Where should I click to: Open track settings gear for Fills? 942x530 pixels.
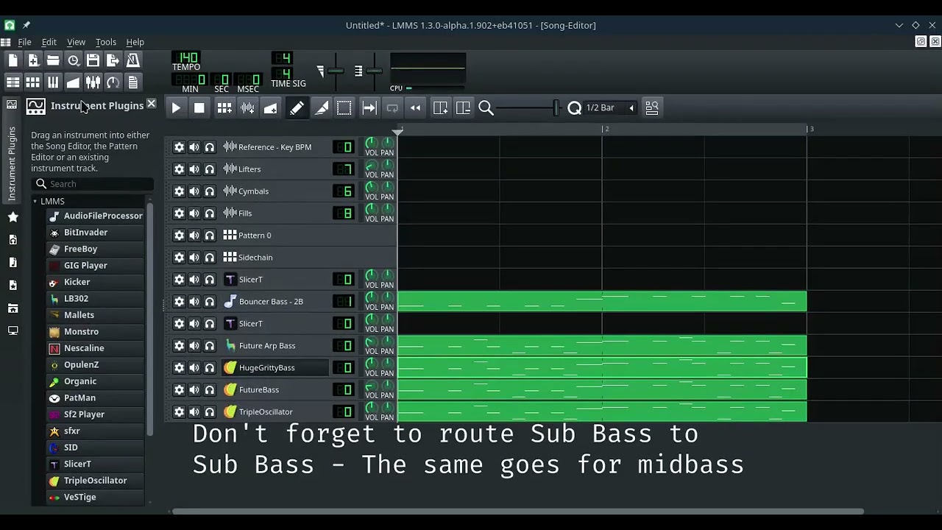[179, 213]
